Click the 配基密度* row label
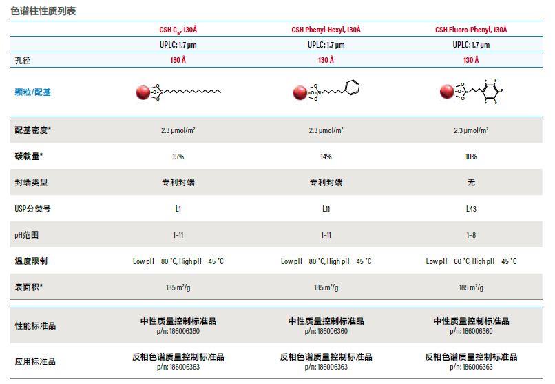 pyautogui.click(x=32, y=130)
